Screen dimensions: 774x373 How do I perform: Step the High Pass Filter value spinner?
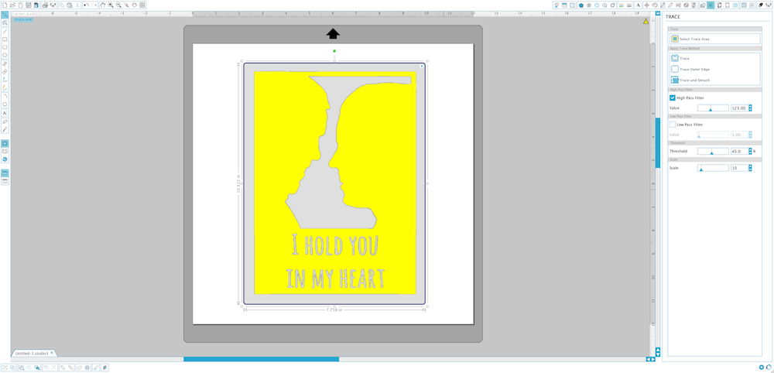click(750, 108)
